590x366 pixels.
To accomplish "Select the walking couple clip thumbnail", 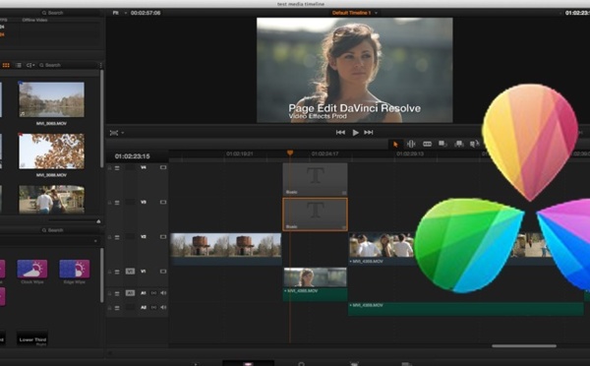I will (51, 199).
